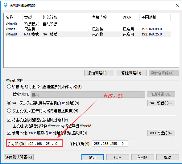Click the Virtual Network Editor globe icon

[6, 5]
